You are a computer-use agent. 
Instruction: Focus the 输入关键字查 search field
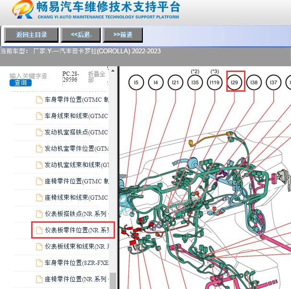(x=28, y=76)
